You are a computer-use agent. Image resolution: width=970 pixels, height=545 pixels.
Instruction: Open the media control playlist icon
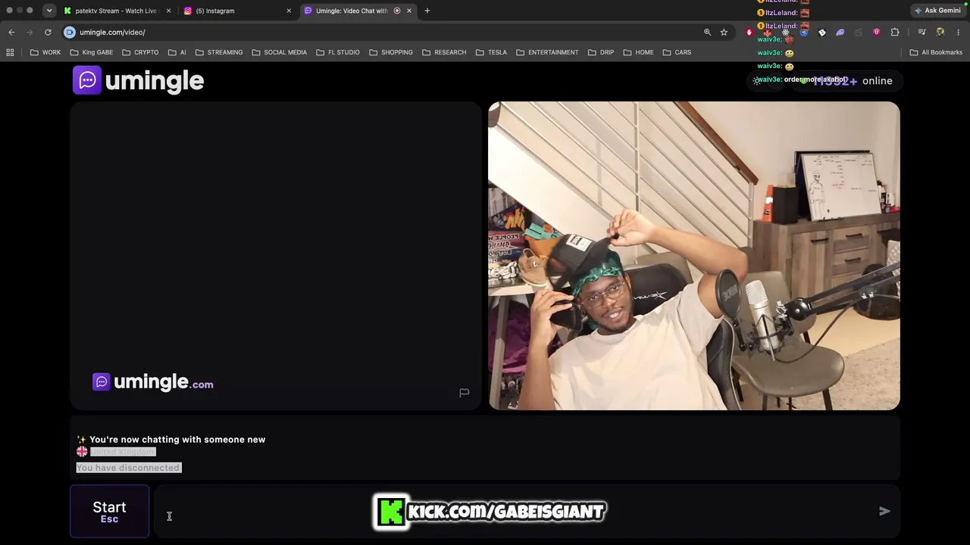click(x=921, y=32)
